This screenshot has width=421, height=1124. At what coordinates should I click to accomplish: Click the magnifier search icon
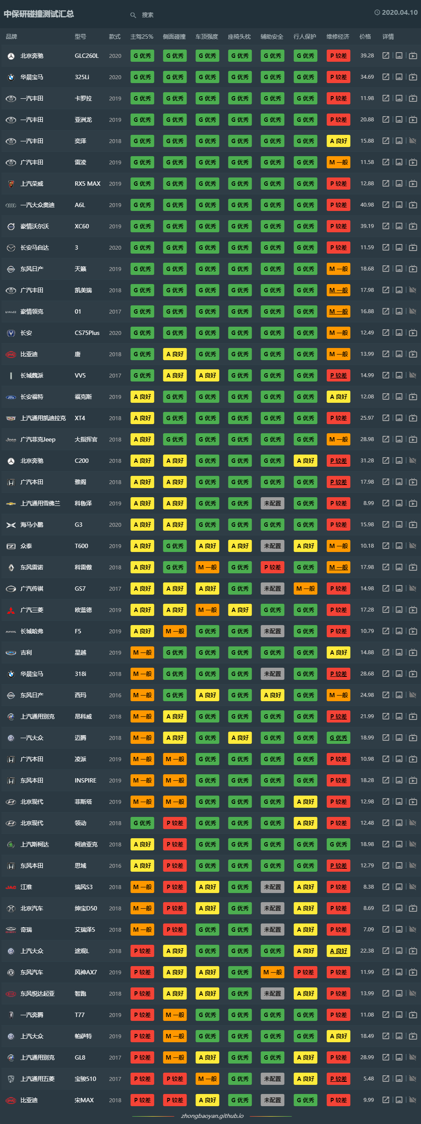point(133,15)
